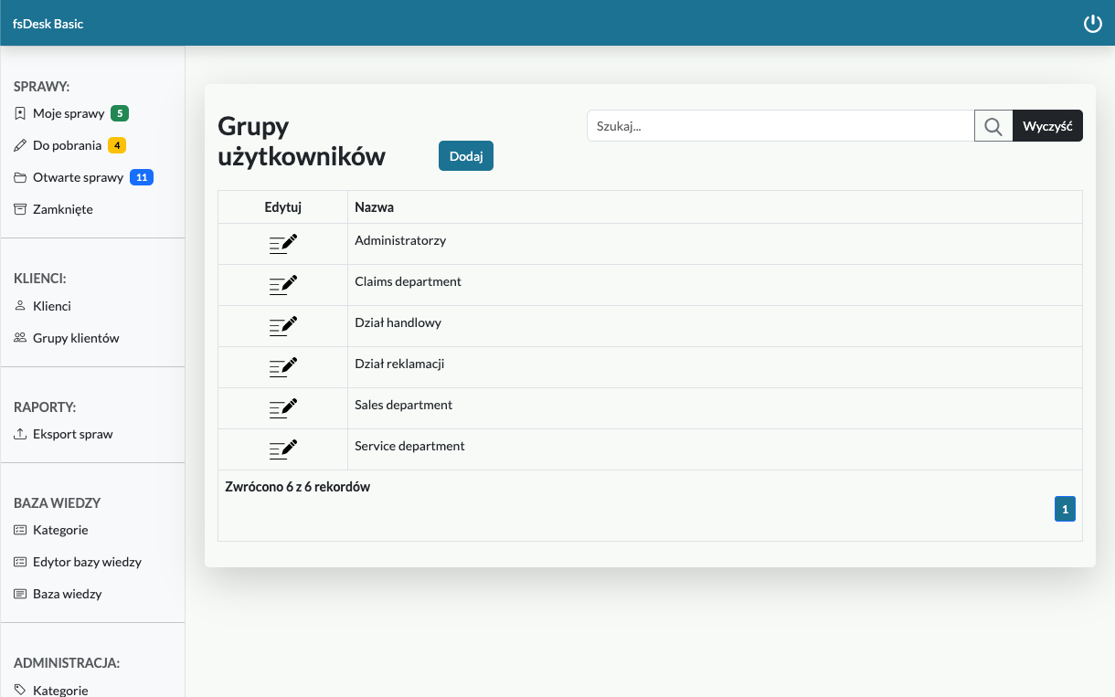Show Zamknięte cases
Image resolution: width=1115 pixels, height=697 pixels.
[62, 210]
